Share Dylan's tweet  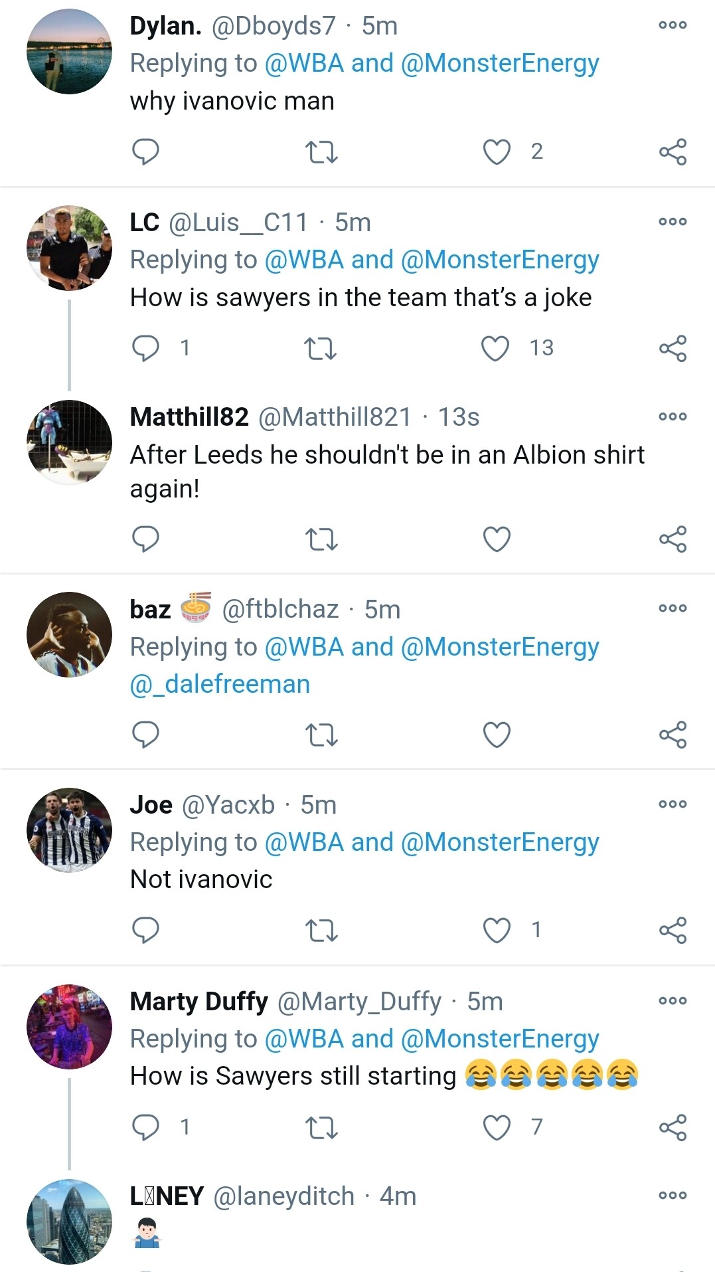673,151
